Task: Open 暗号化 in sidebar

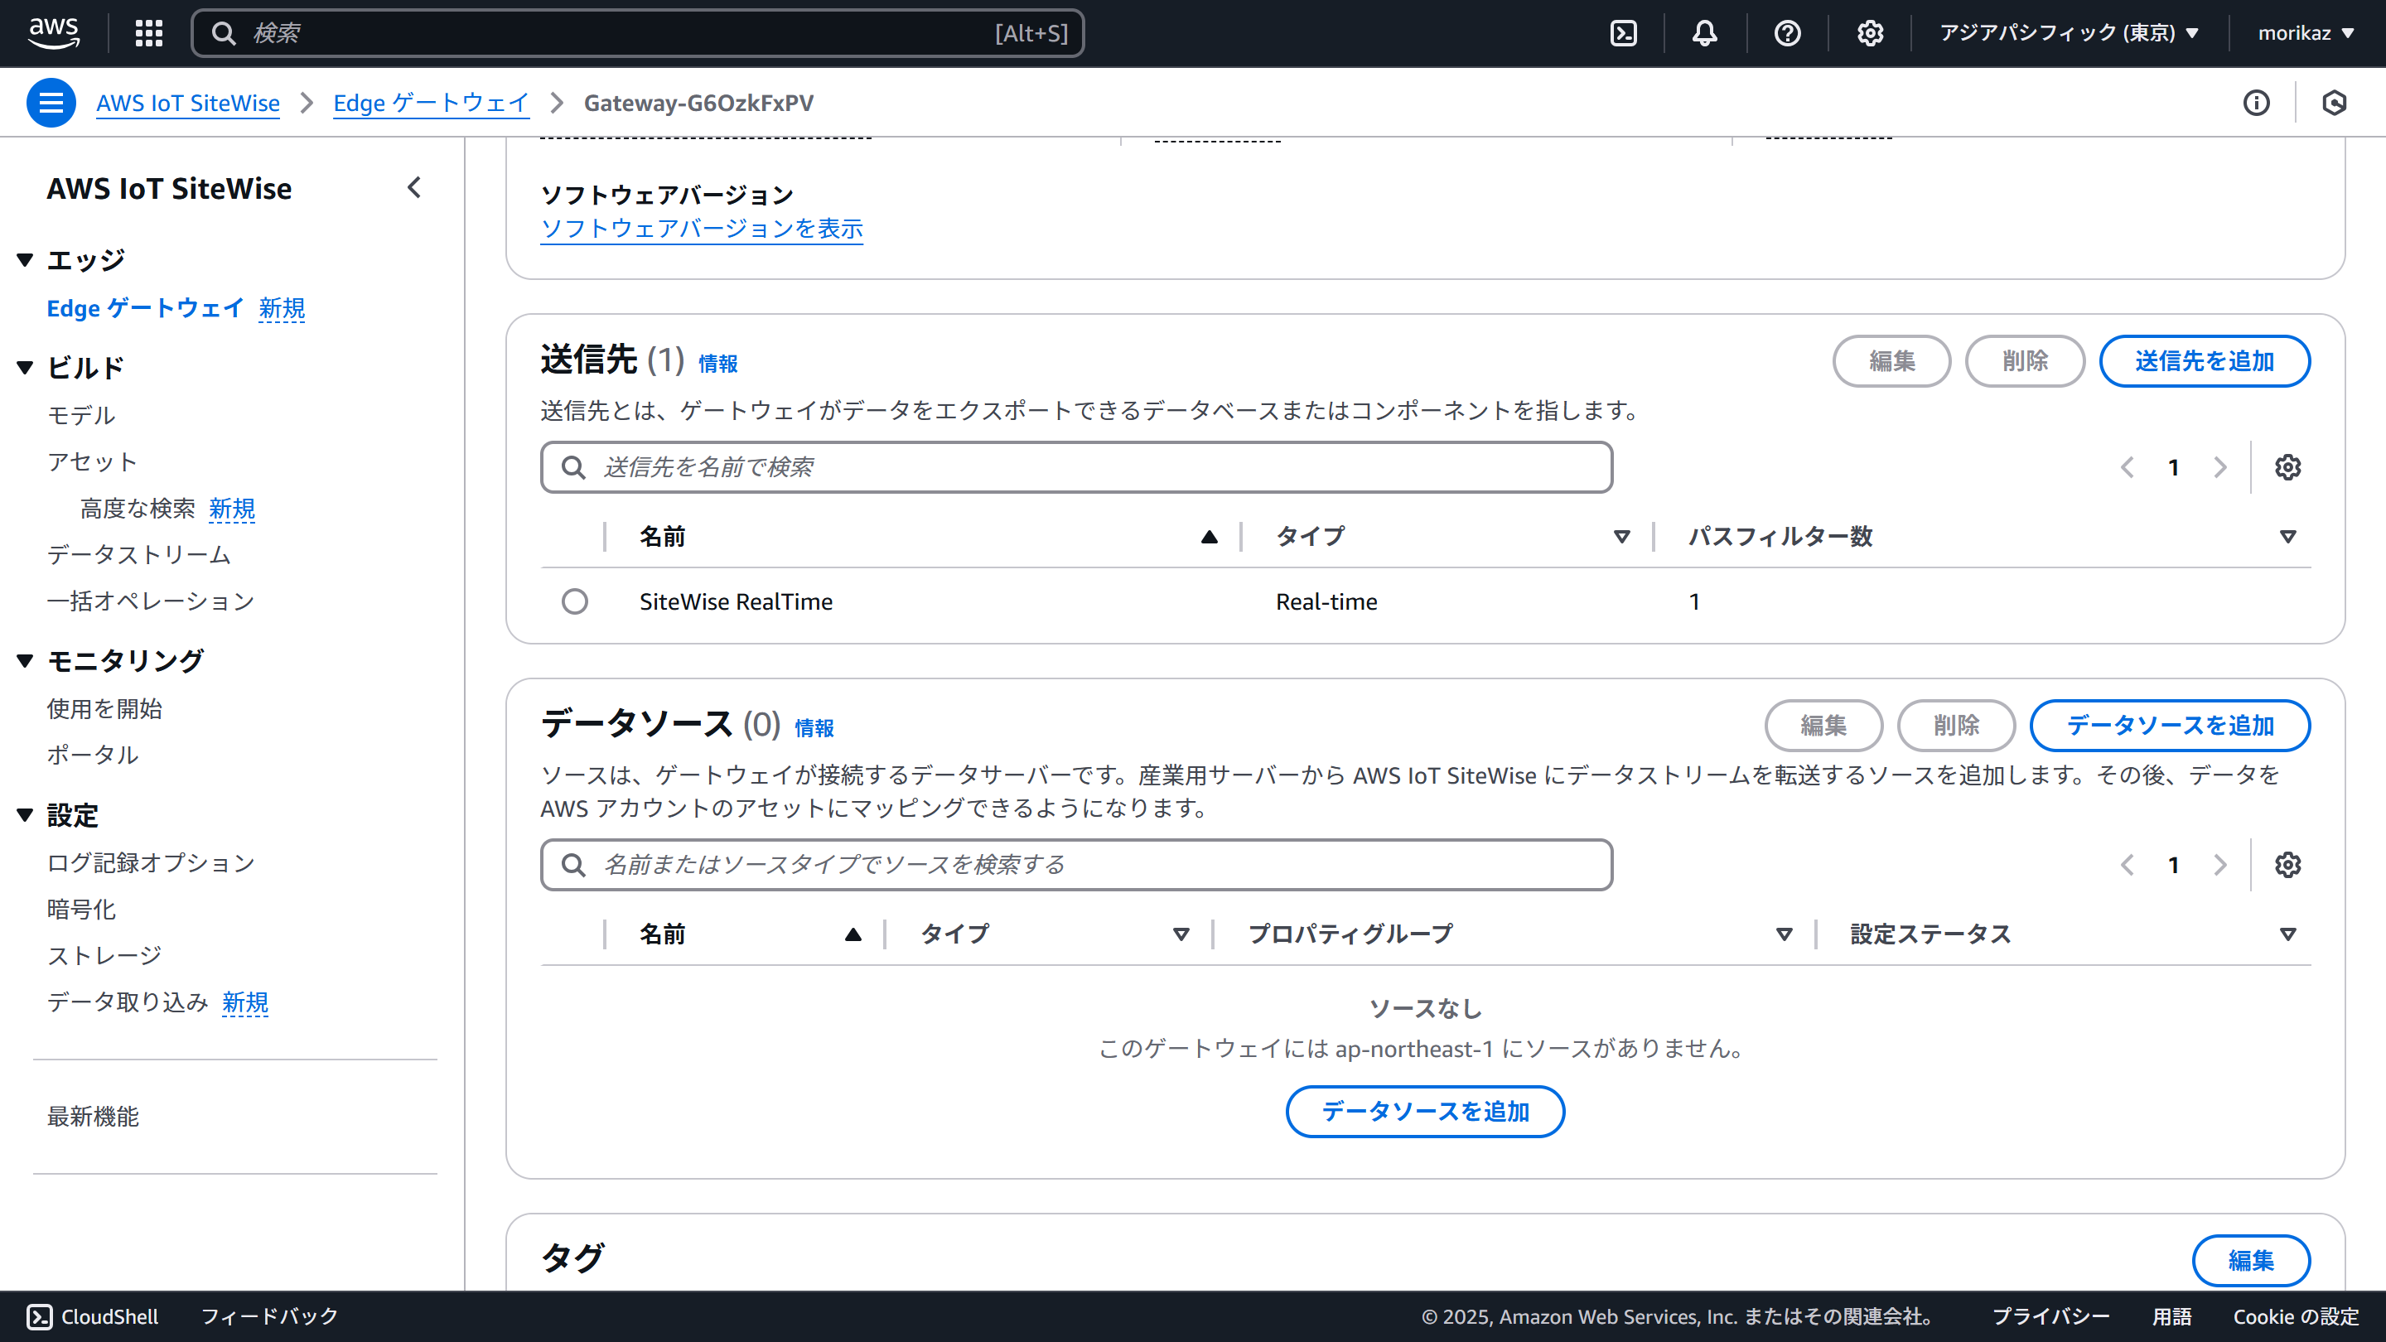Action: [81, 910]
